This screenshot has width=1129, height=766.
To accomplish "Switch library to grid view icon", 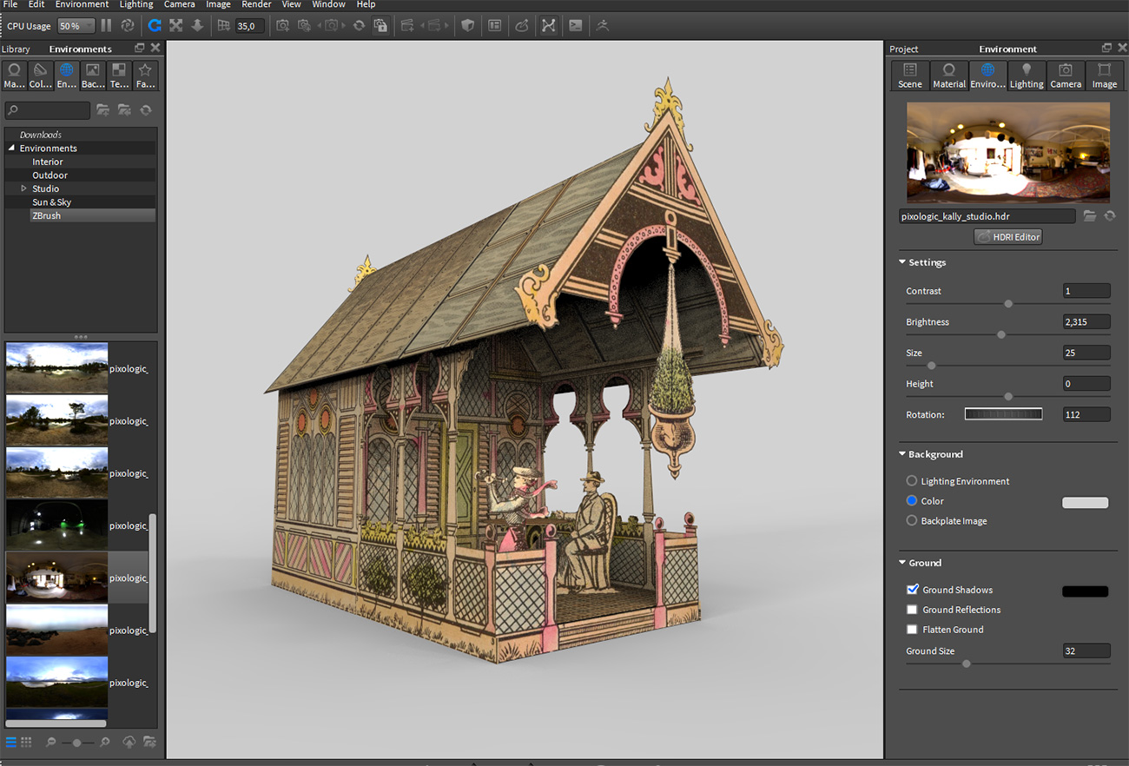I will 26,743.
